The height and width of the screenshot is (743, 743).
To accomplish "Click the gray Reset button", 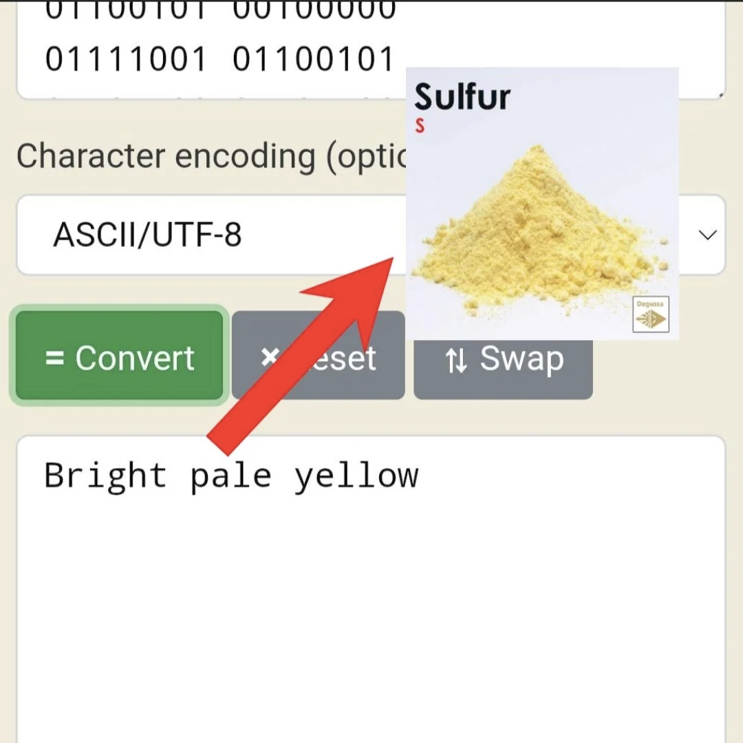I will click(319, 356).
